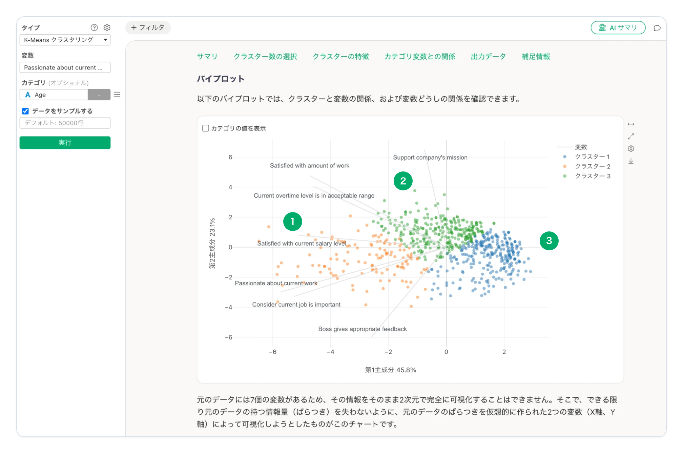This screenshot has height=454, width=683.
Task: Click the Support company's mission variable label
Action: 430,158
